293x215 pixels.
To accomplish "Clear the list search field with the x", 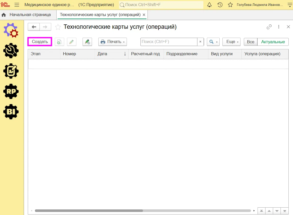I will coord(200,42).
